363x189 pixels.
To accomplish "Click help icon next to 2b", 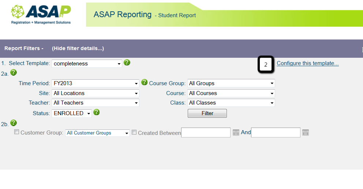I will 14,123.
